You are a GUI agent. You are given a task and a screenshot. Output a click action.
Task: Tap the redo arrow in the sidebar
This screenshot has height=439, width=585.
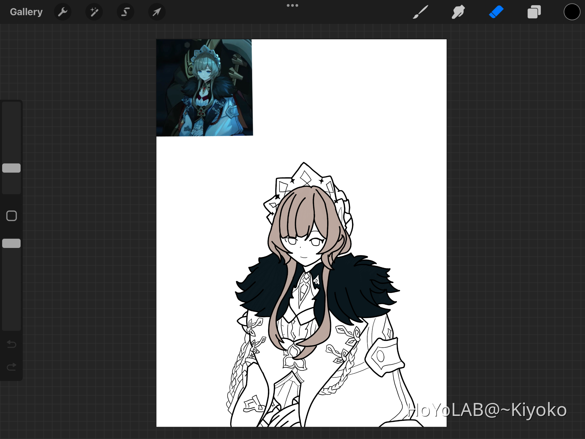point(11,366)
